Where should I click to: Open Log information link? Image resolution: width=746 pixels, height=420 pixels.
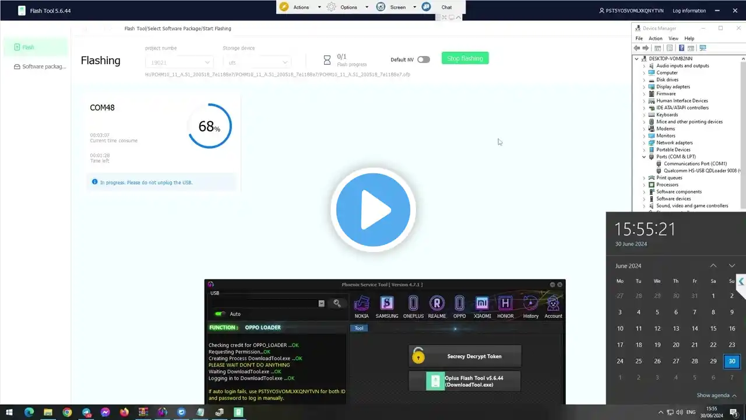pos(689,10)
